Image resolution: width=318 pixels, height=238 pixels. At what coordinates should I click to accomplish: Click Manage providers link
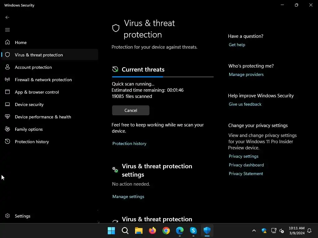[x=246, y=74]
